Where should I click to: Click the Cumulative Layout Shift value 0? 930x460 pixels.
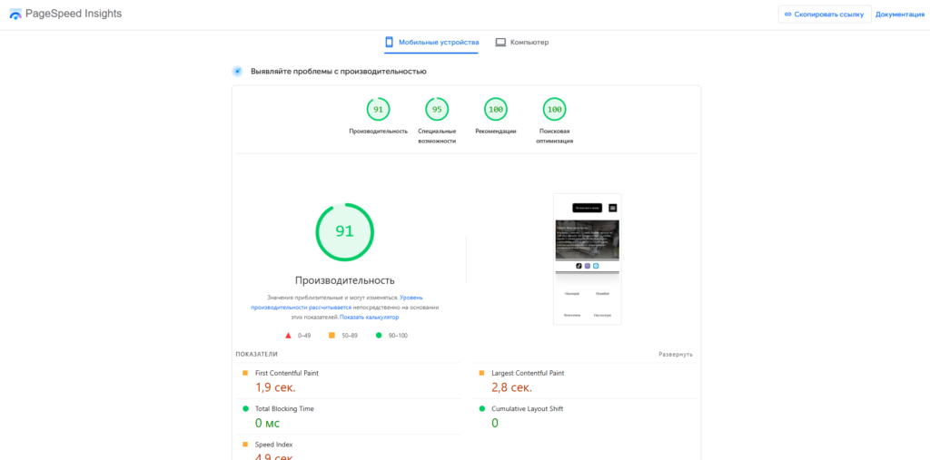point(495,423)
